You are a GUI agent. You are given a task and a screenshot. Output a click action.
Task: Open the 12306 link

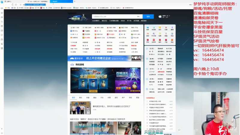coord(73,42)
